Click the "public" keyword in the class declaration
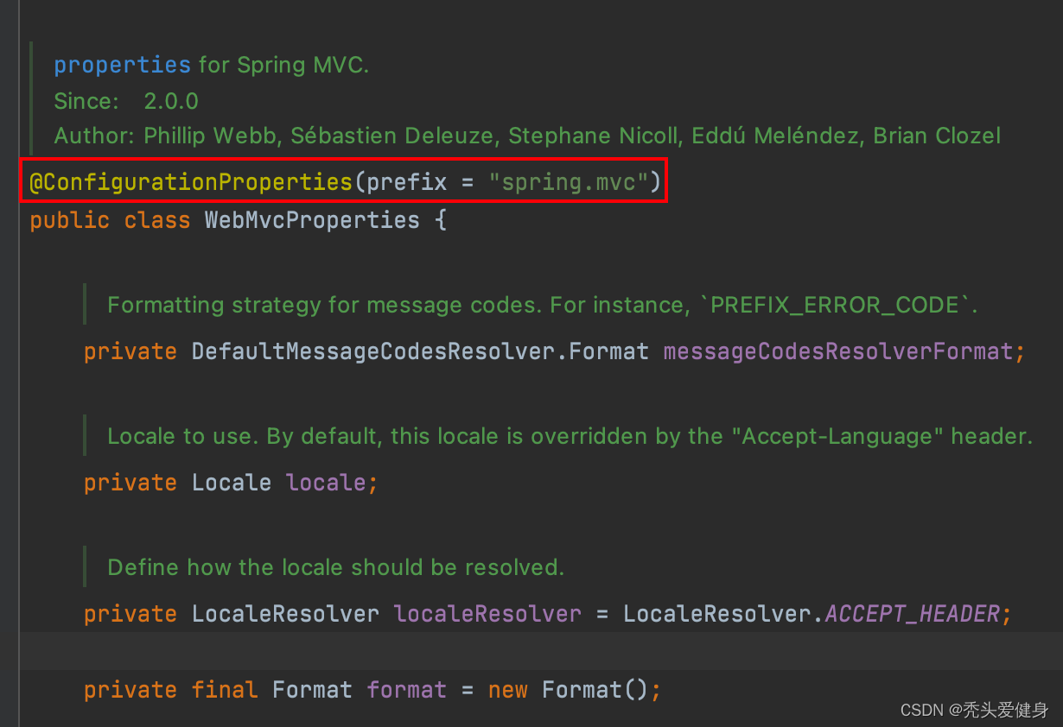Image resolution: width=1063 pixels, height=727 pixels. (70, 220)
